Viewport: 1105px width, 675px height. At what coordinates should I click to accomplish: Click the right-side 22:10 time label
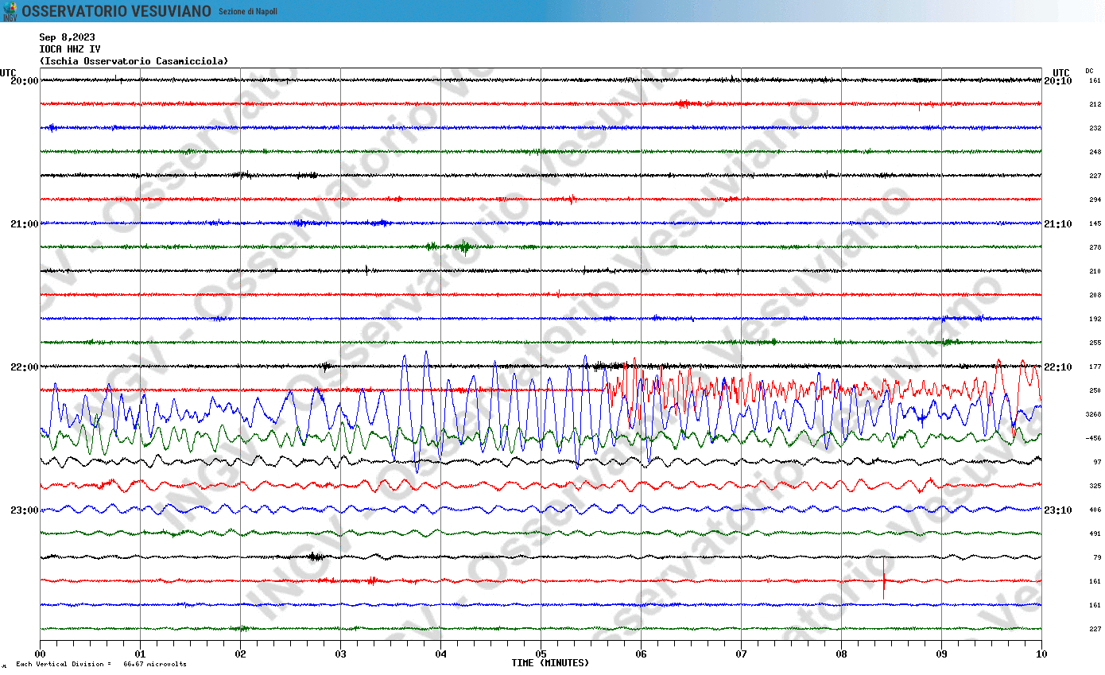tap(1058, 367)
